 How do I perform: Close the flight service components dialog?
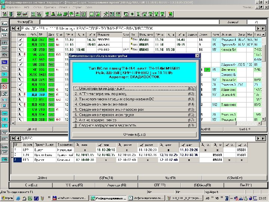(x=197, y=56)
